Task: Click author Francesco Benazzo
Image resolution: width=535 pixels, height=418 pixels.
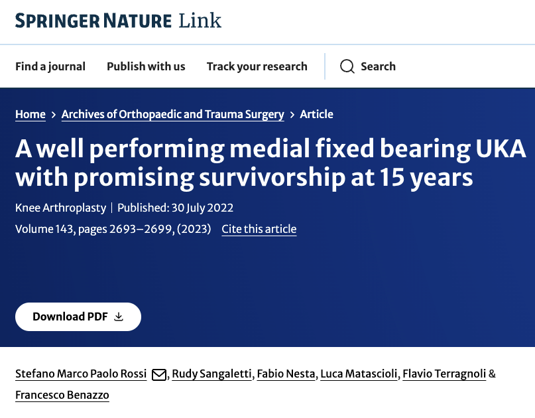Action: click(x=62, y=395)
